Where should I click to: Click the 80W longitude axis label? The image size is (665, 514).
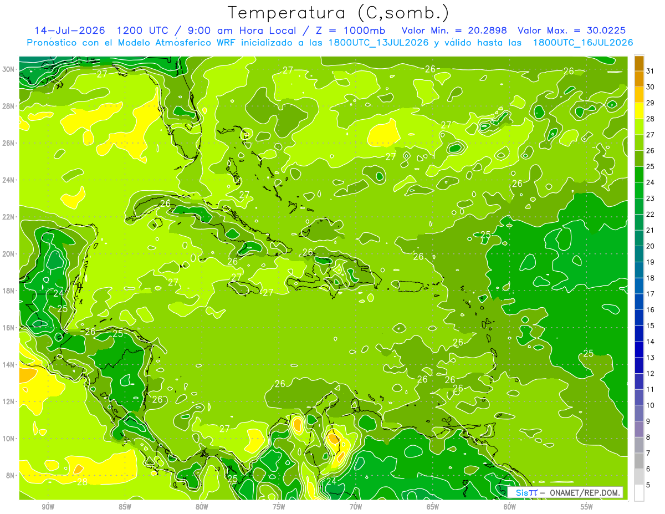[202, 507]
